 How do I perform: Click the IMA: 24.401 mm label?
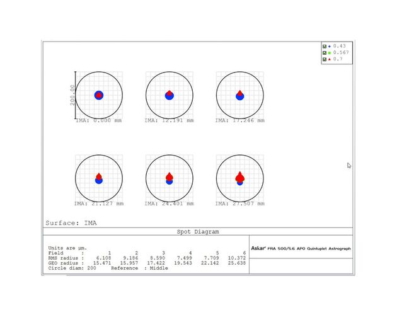(170, 203)
